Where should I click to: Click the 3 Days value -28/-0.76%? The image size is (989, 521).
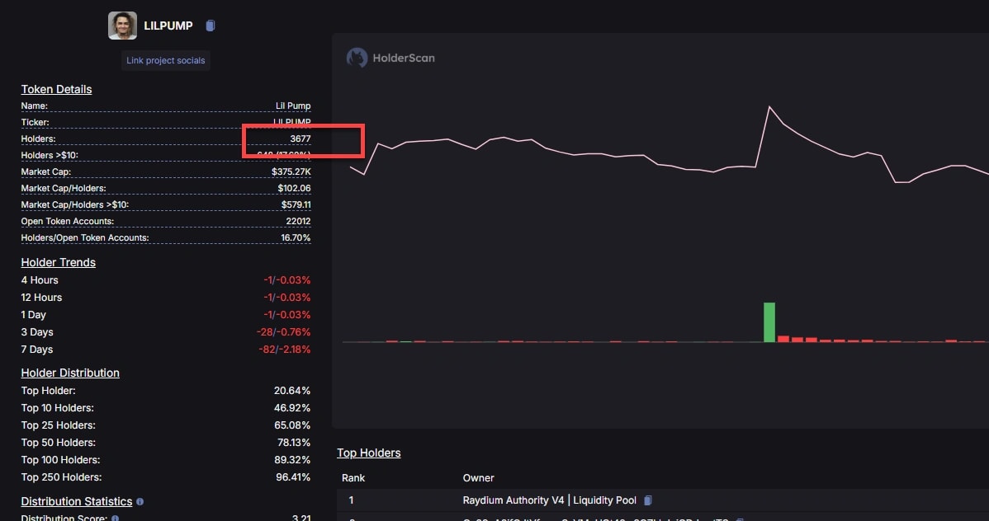pos(283,332)
